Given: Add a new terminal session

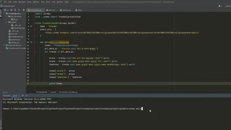Looking at the screenshot, I should [23, 96].
